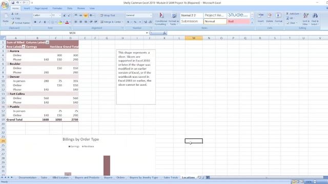Open Format as Table gallery
Viewport: 328px width, 184px height.
tap(174, 19)
